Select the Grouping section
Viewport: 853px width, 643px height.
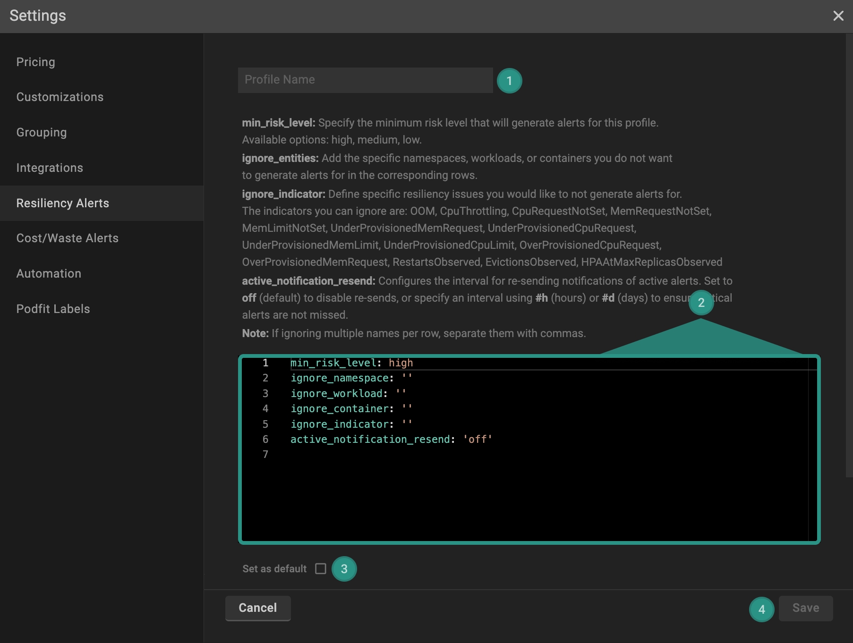pyautogui.click(x=42, y=133)
